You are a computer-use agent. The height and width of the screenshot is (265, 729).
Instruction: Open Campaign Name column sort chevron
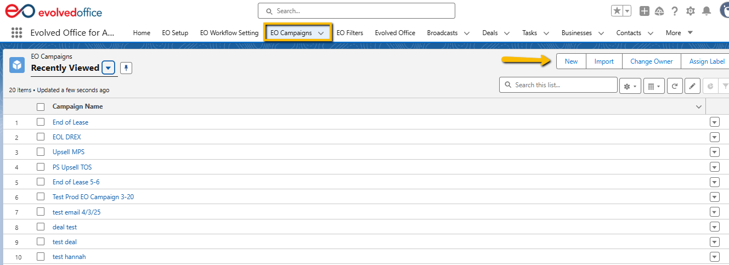(699, 106)
